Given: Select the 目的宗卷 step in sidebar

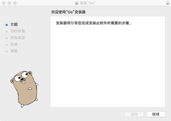Looking at the screenshot, I should [18, 31].
